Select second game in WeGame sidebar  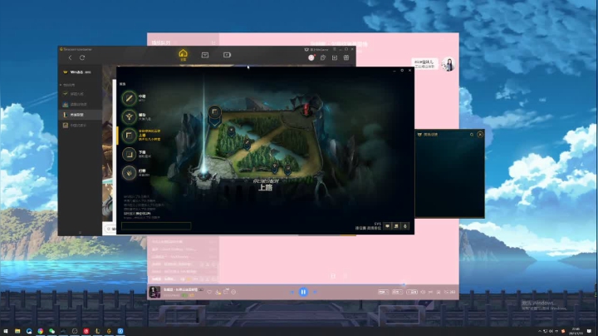pos(80,104)
